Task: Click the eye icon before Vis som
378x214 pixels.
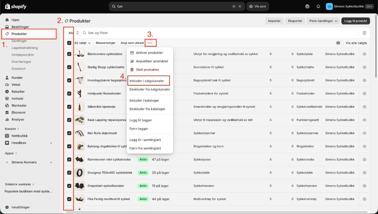Action: click(x=251, y=7)
